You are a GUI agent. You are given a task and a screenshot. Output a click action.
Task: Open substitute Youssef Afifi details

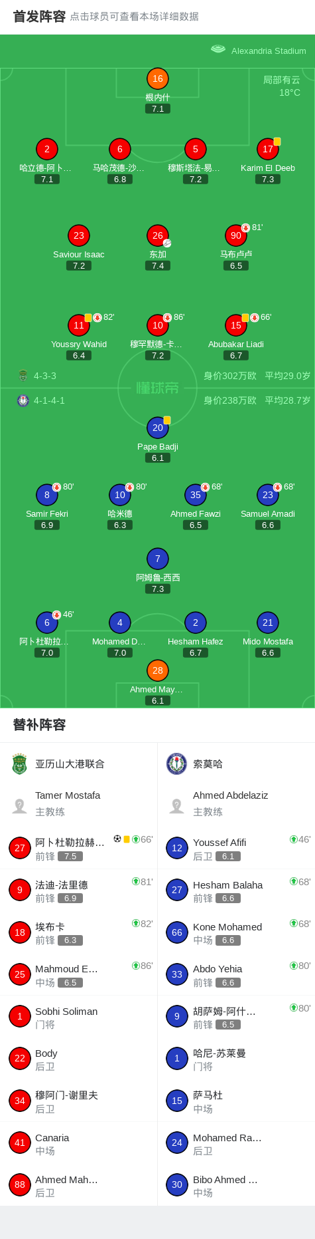tap(236, 848)
